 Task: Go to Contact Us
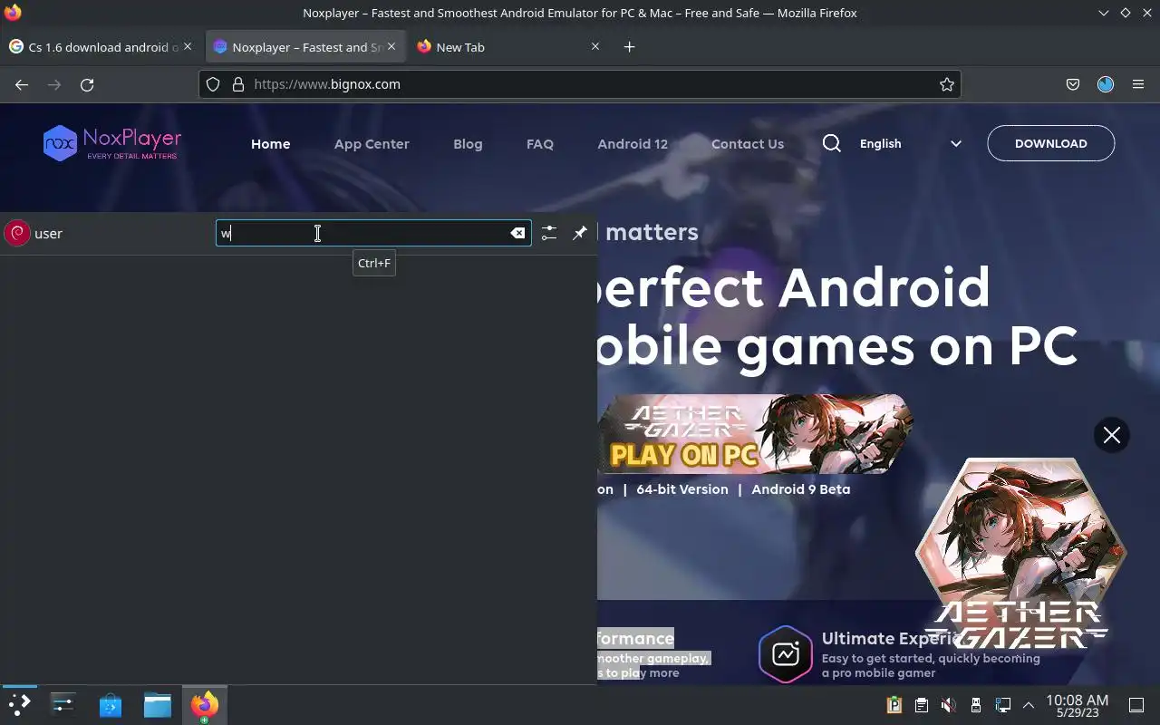tap(748, 144)
